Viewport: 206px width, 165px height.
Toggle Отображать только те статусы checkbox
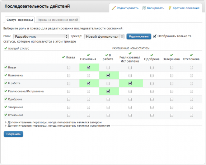point(155,36)
